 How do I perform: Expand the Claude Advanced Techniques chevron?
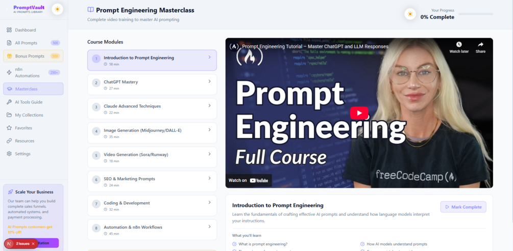click(x=209, y=105)
